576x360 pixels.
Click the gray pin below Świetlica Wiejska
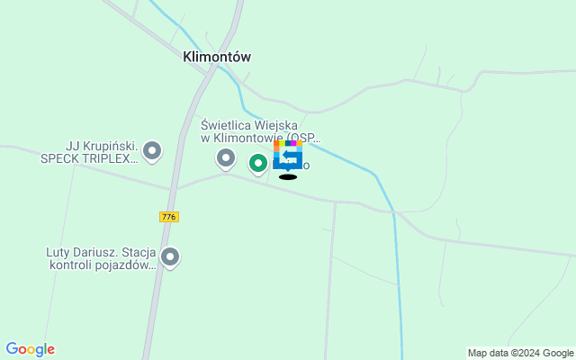click(226, 158)
